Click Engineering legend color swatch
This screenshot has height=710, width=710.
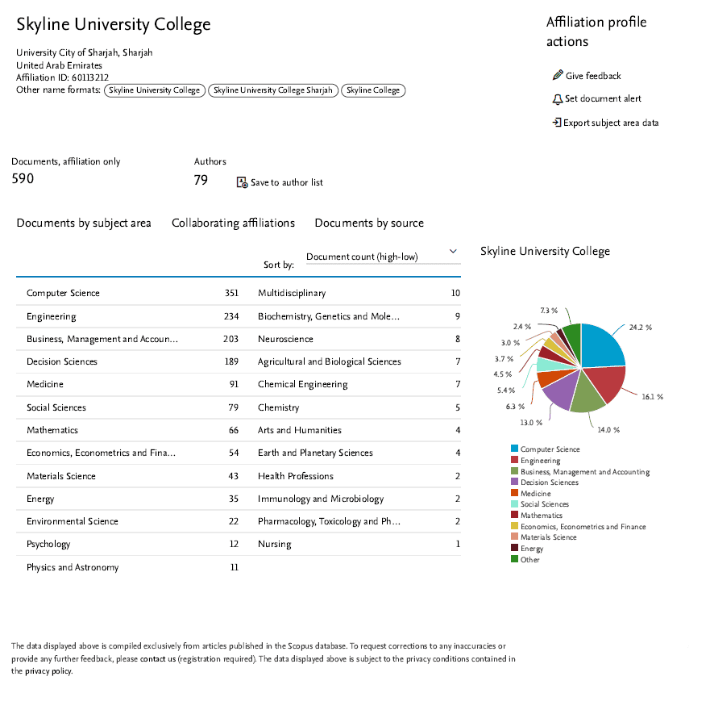[514, 460]
